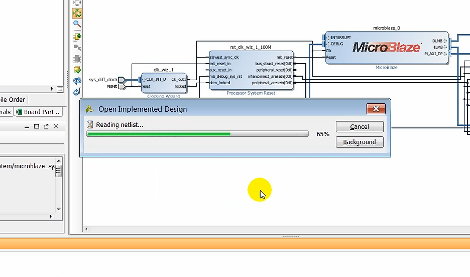Image resolution: width=470 pixels, height=277 pixels.
Task: Switch to the Board Part tab
Action: tap(39, 112)
